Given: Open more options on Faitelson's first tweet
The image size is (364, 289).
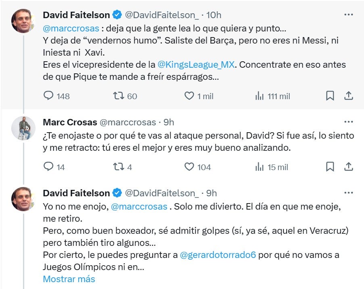Looking at the screenshot, I should pos(349,15).
